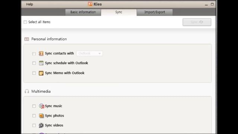
Task: Tick the Sync photos checkbox
Action: (34, 116)
